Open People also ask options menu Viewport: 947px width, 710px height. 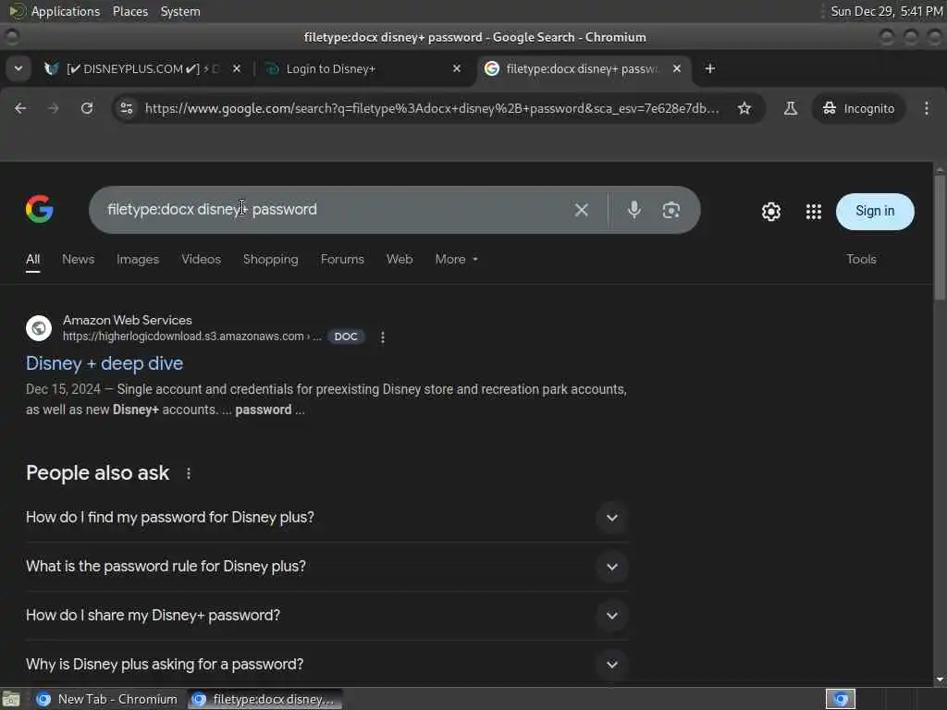click(x=189, y=473)
